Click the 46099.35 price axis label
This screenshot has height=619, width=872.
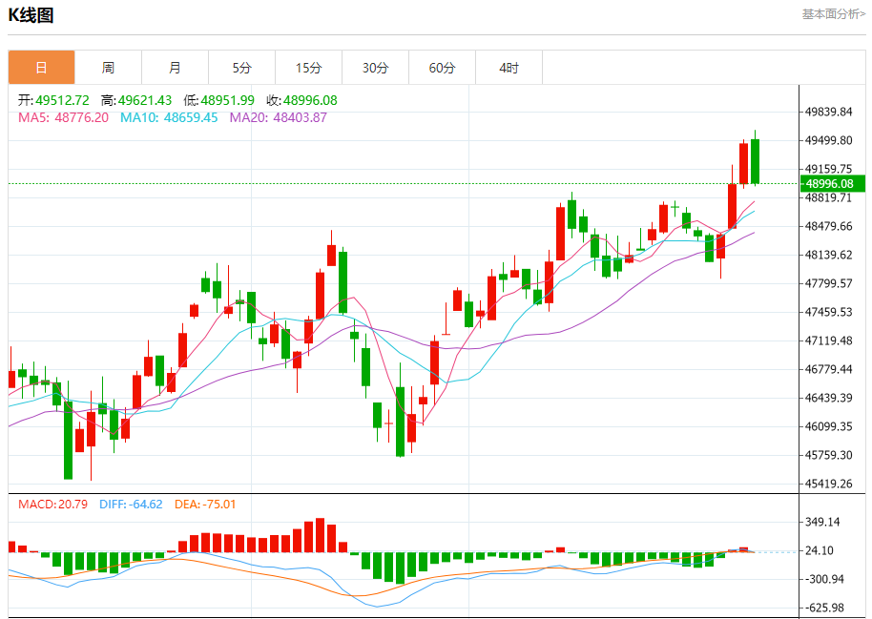[829, 426]
